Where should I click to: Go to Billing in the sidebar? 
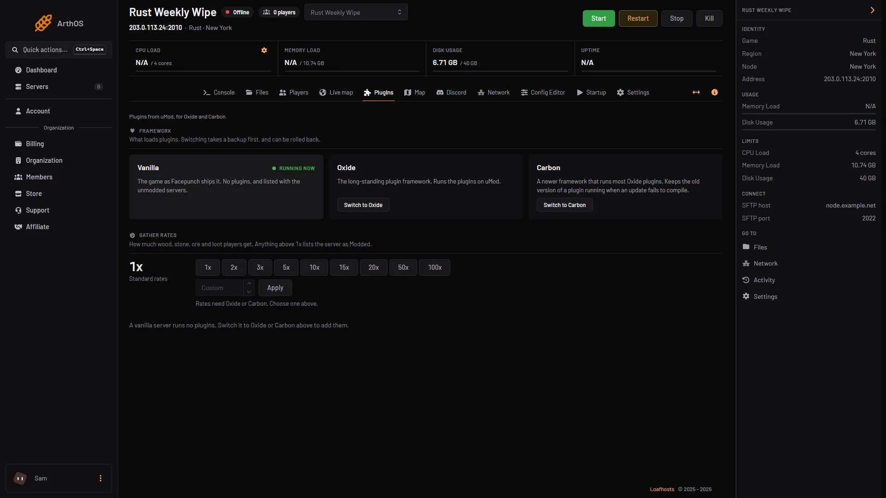coord(59,144)
